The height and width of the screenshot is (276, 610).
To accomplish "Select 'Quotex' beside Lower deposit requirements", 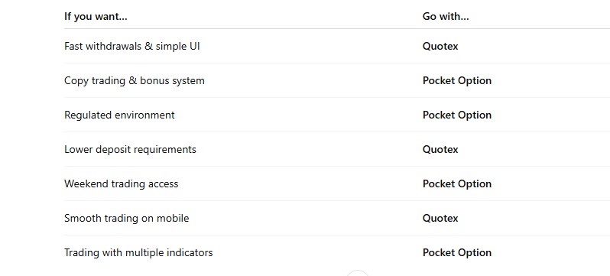I will click(440, 150).
